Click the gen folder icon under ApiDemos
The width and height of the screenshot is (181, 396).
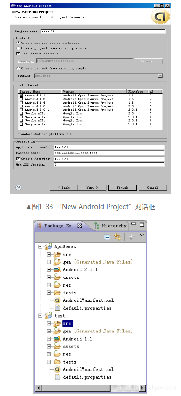(58, 262)
